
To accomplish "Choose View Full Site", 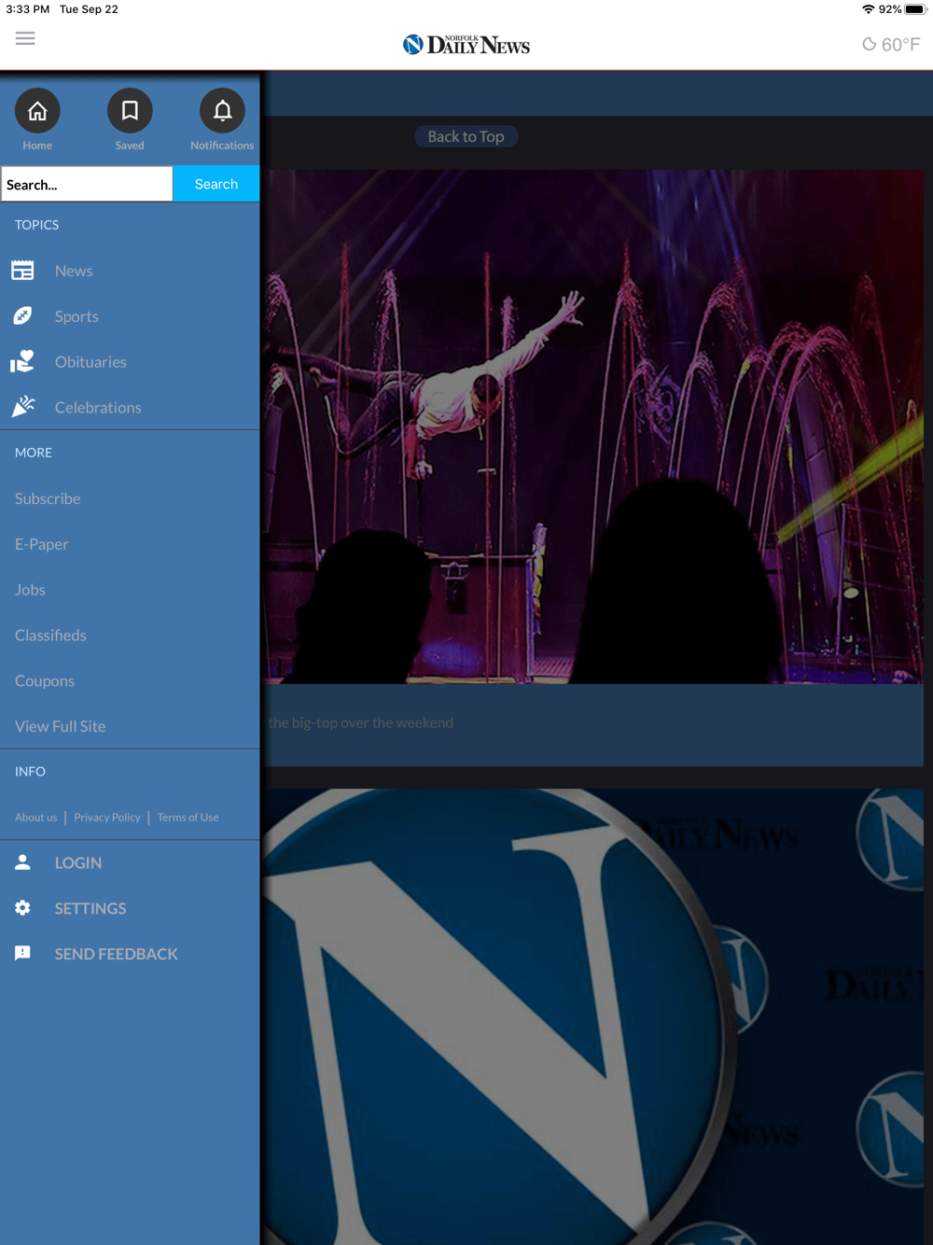I will point(60,726).
